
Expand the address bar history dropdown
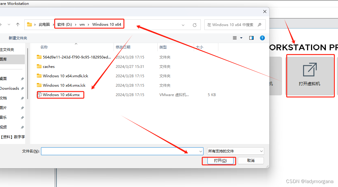pyautogui.click(x=183, y=25)
